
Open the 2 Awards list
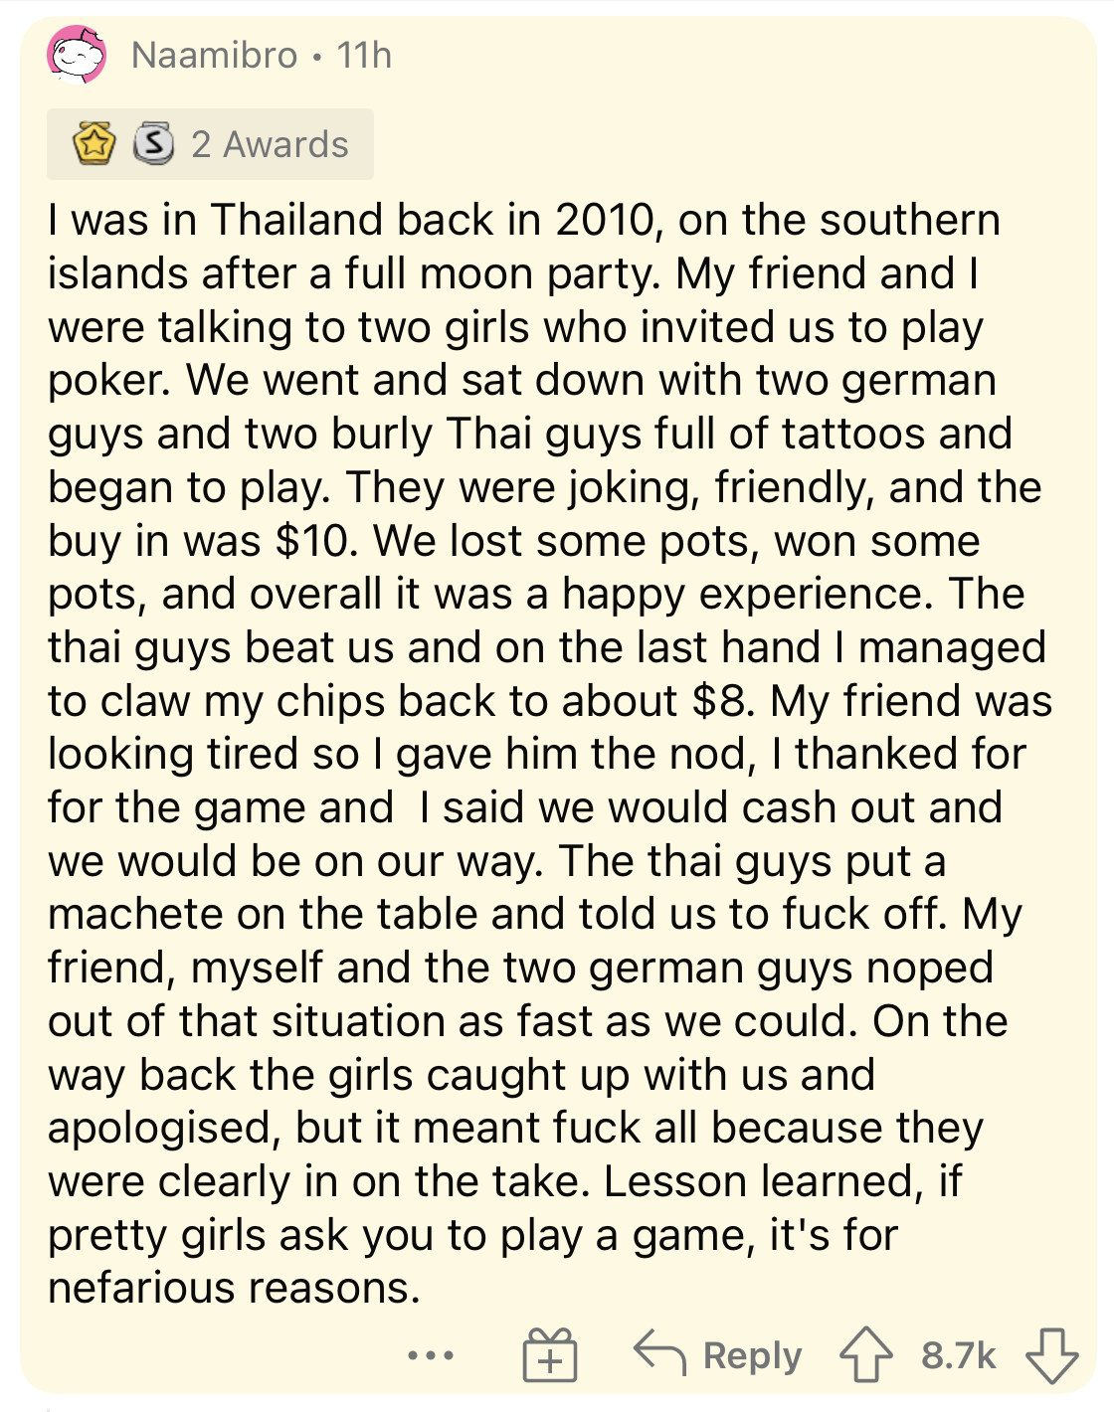click(x=270, y=144)
